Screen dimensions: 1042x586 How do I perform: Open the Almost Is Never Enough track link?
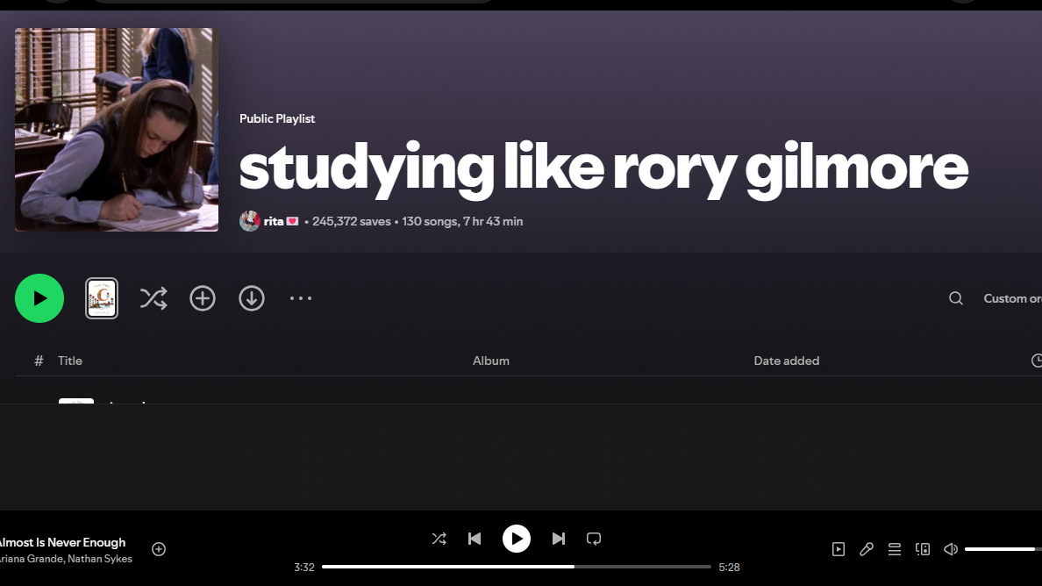click(x=62, y=542)
